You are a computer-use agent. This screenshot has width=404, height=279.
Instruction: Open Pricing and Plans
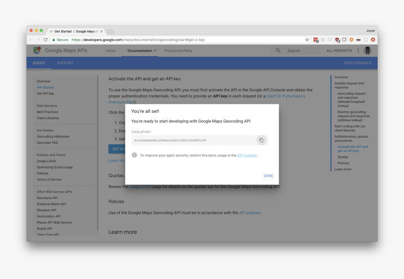pyautogui.click(x=179, y=51)
